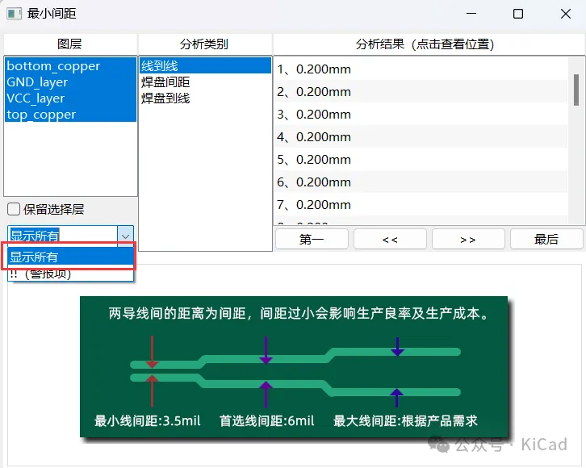Click the results list scrollbar thumb
586x468 pixels.
tap(576, 90)
